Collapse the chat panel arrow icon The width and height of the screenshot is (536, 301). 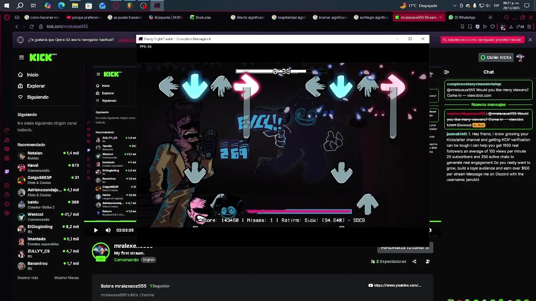coord(446,72)
